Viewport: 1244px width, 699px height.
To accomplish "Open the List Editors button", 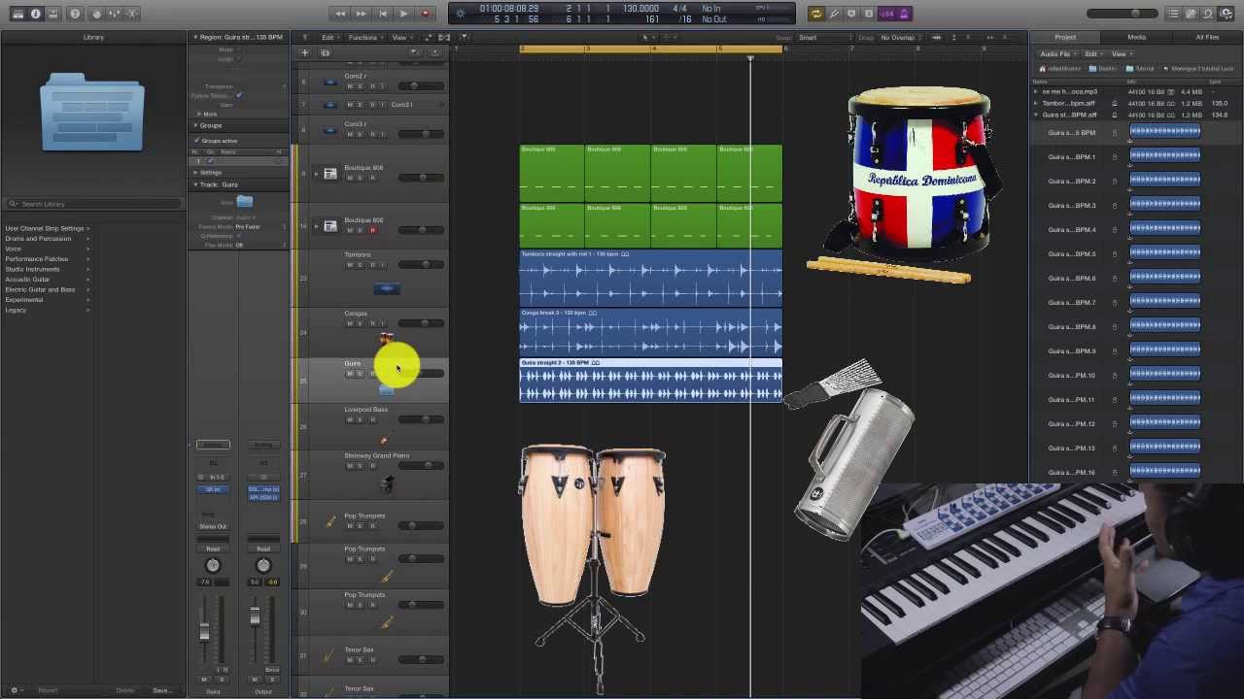I will (x=1174, y=14).
